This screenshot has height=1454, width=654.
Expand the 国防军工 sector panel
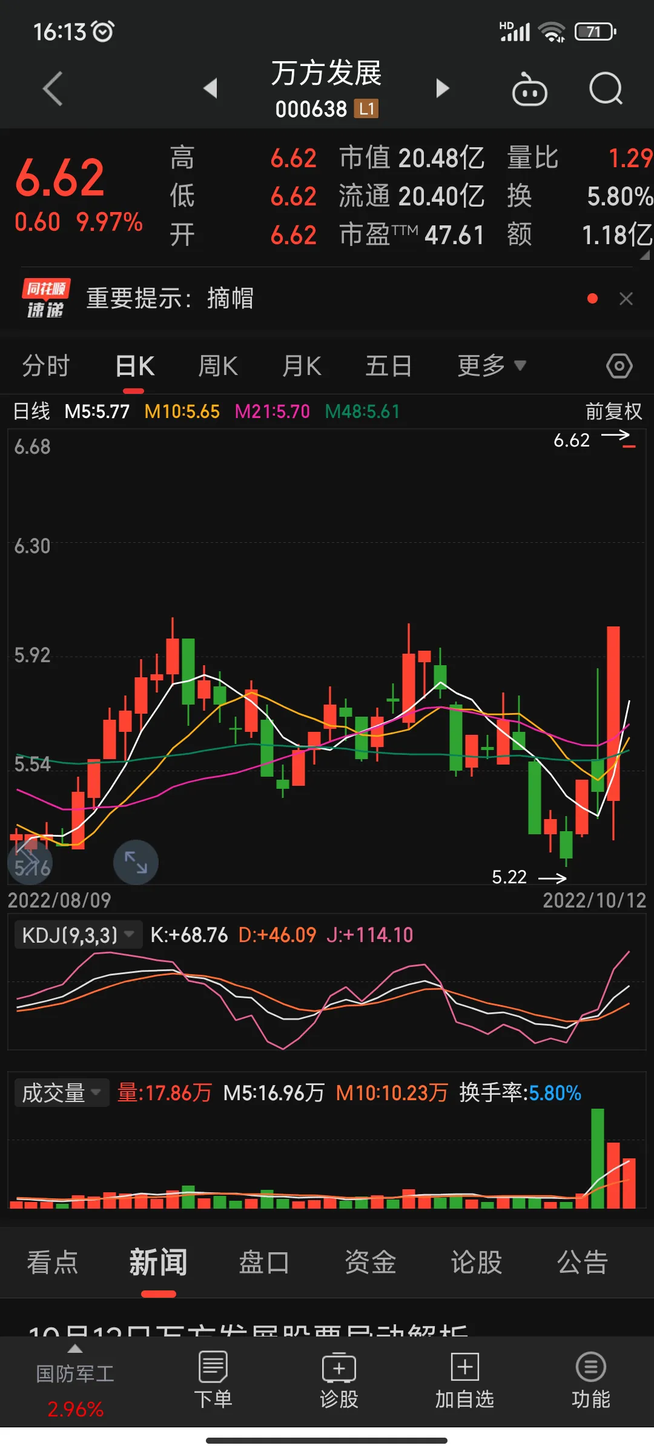pyautogui.click(x=75, y=1349)
